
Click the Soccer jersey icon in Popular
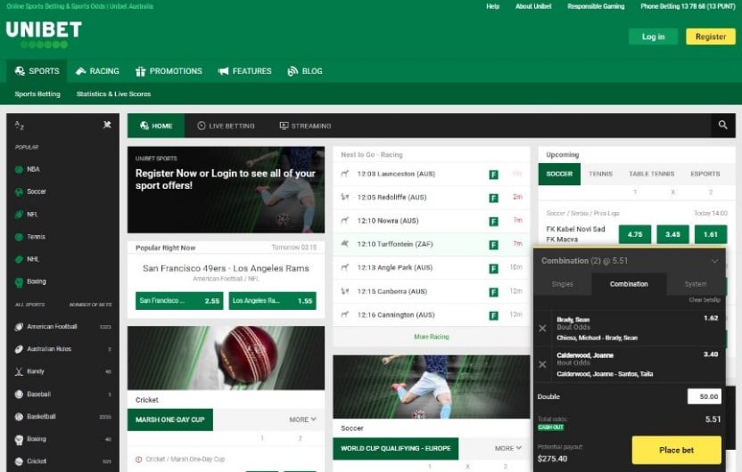point(19,191)
